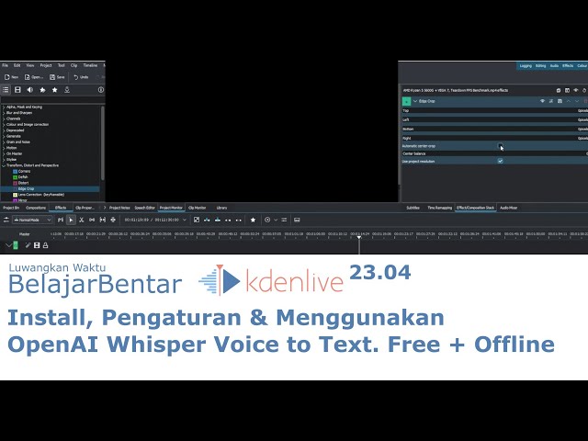Activate the selection arrow tool
Viewport: 588px width, 441px height.
click(71, 220)
